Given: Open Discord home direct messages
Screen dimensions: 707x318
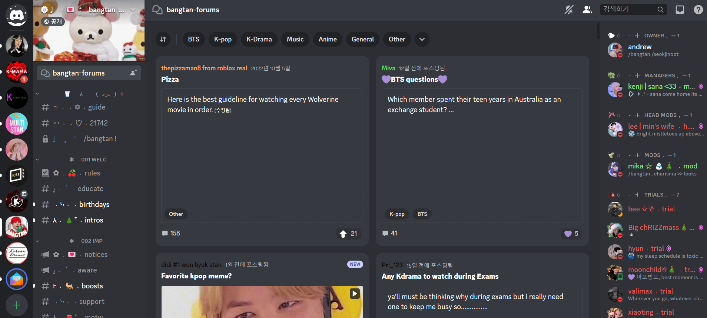Looking at the screenshot, I should 17,16.
